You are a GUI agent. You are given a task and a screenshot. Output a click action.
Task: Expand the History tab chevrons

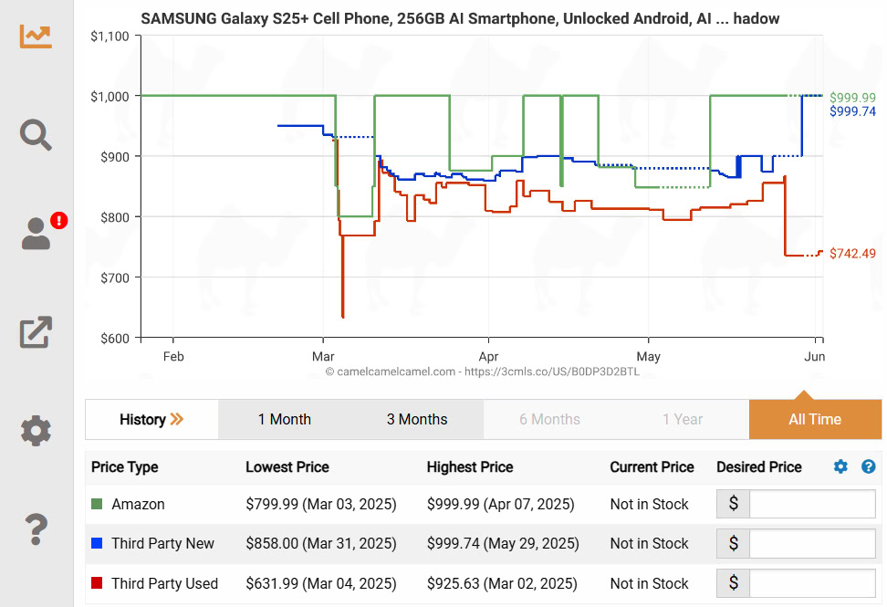click(x=177, y=420)
